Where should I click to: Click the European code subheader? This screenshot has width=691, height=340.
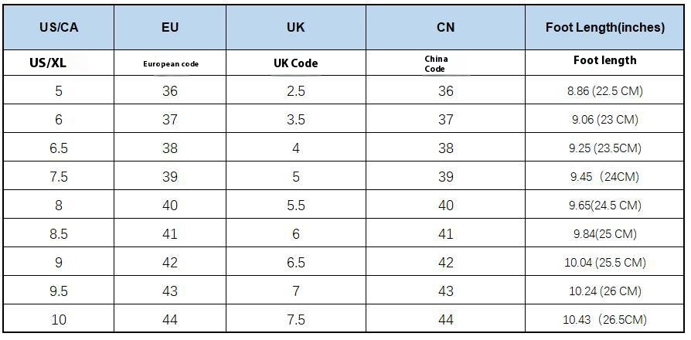coord(170,63)
